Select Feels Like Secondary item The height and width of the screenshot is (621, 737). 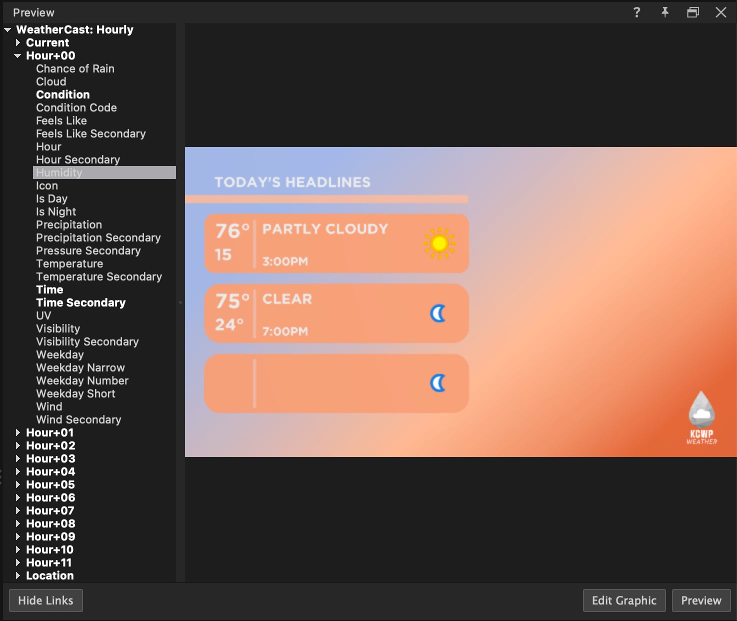click(91, 134)
